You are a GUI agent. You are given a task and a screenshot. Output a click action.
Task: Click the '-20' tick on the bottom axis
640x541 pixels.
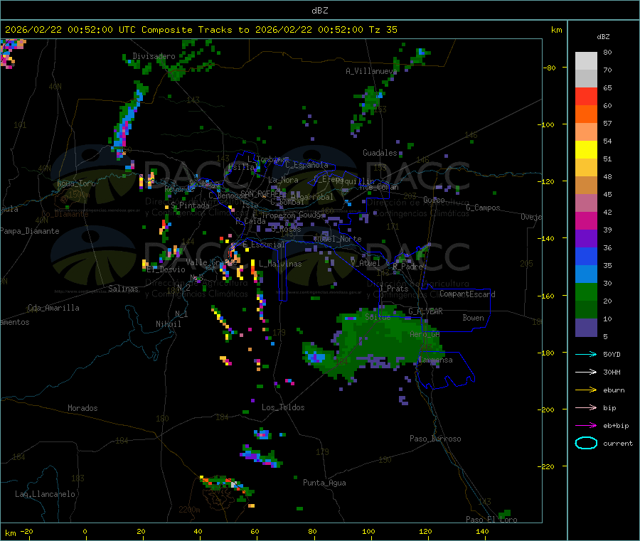coord(26,531)
